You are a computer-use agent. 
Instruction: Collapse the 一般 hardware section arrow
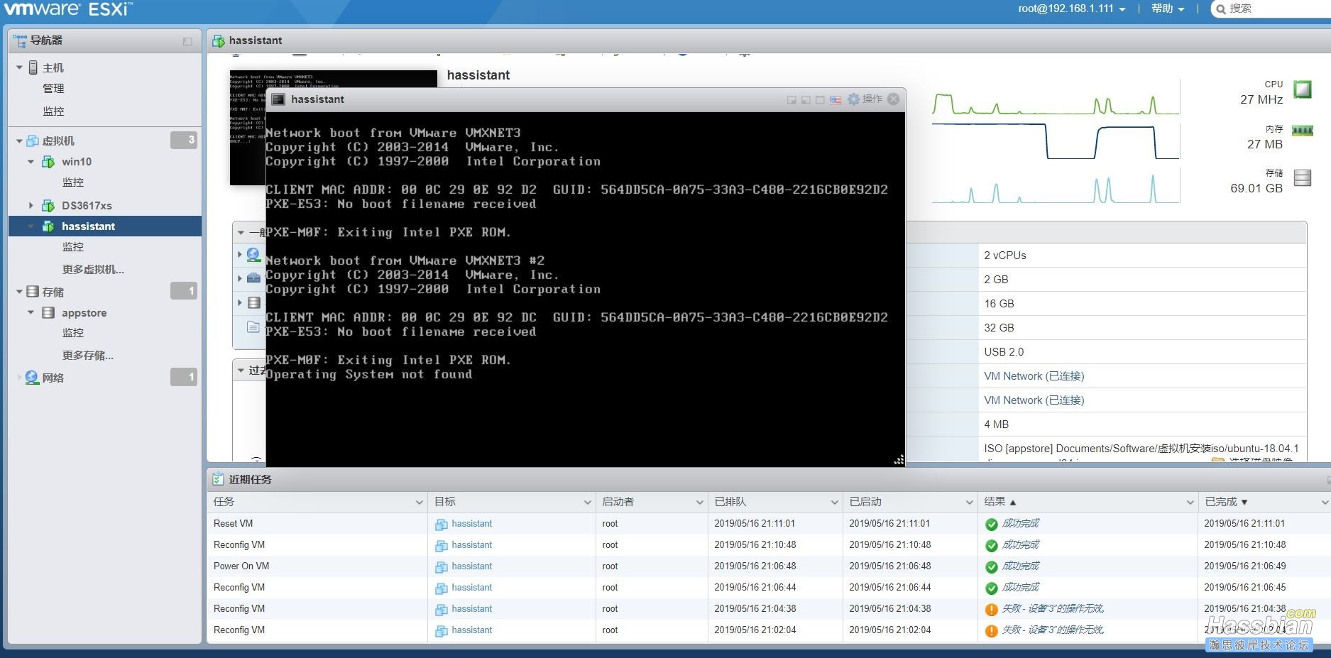[241, 232]
